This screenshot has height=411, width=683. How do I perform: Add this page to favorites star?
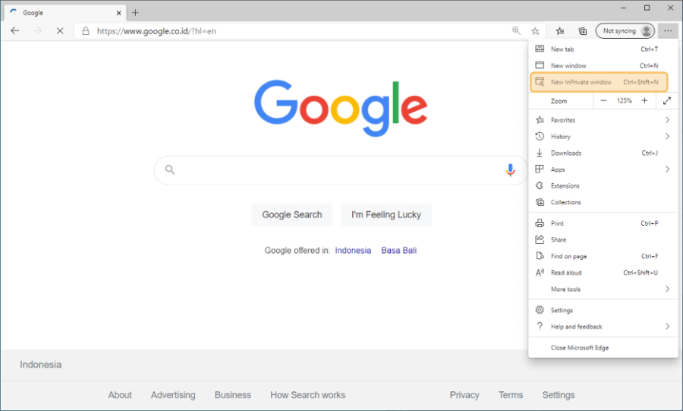(x=535, y=31)
